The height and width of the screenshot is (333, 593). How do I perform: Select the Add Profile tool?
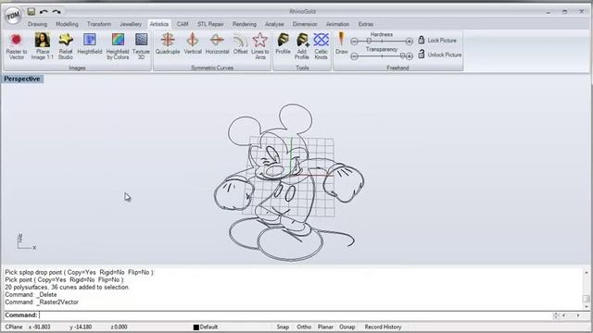click(302, 46)
